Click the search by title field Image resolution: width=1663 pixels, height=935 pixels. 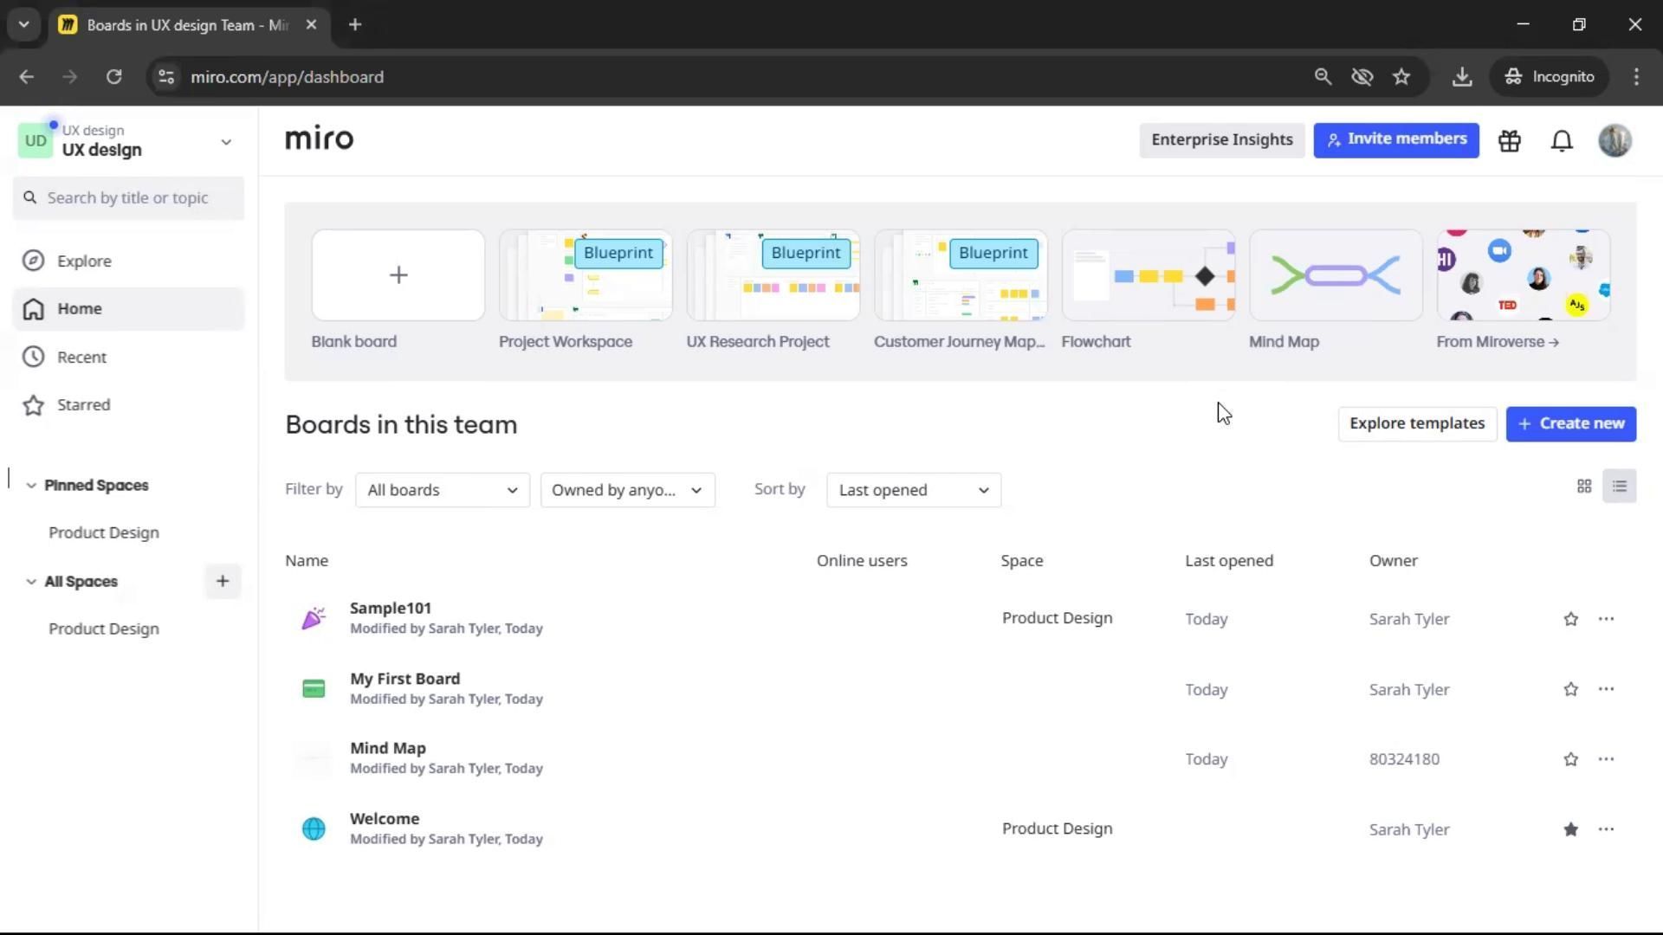coord(128,198)
